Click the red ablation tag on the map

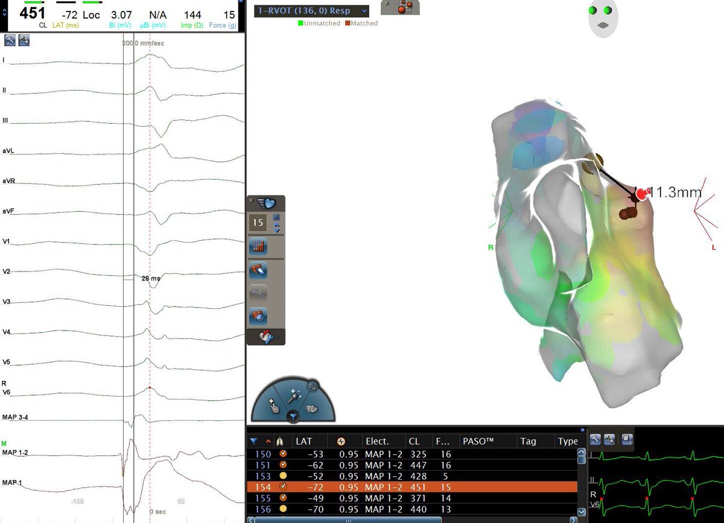pyautogui.click(x=641, y=193)
